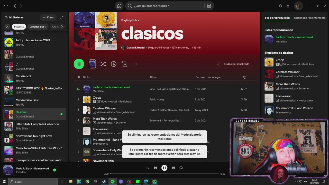Viewport: 329px width, 185px height.
Task: Sort by 'Fecha en que se agre...' column
Action: click(209, 77)
